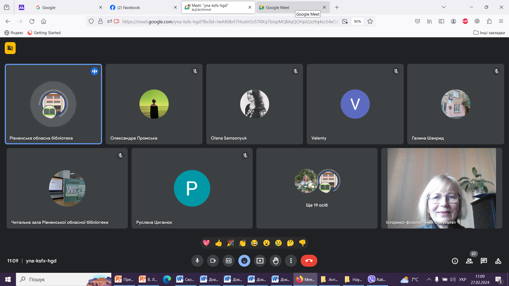Send the thinking face reaction
This screenshot has height=286, width=509.
pos(290,243)
